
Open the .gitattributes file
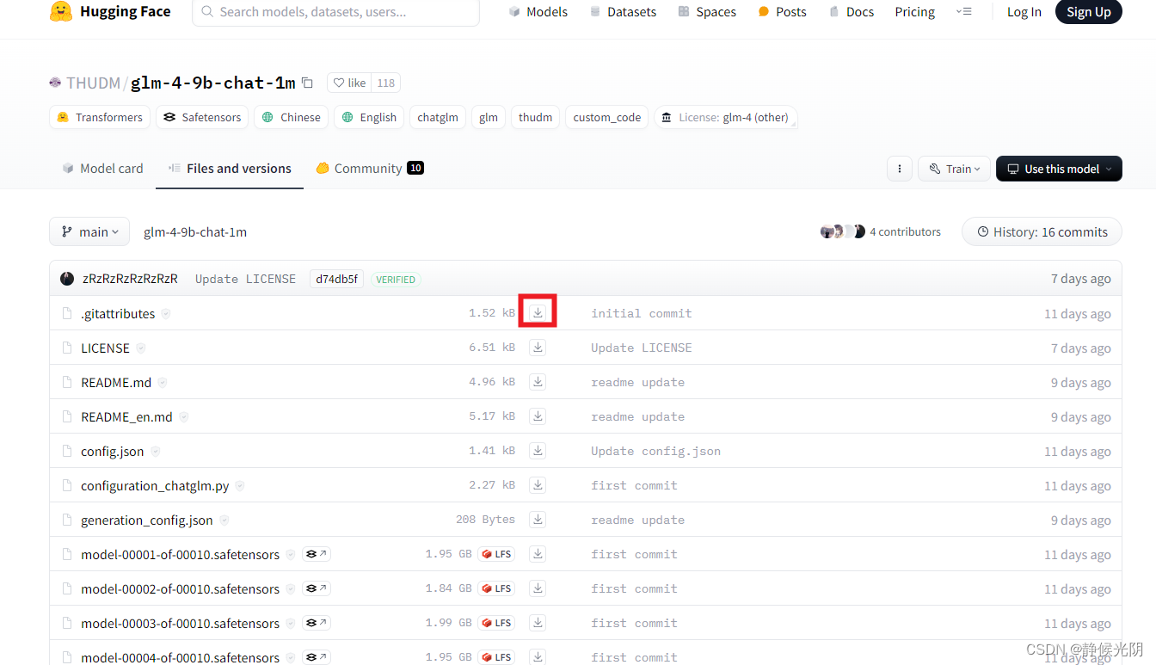(118, 314)
